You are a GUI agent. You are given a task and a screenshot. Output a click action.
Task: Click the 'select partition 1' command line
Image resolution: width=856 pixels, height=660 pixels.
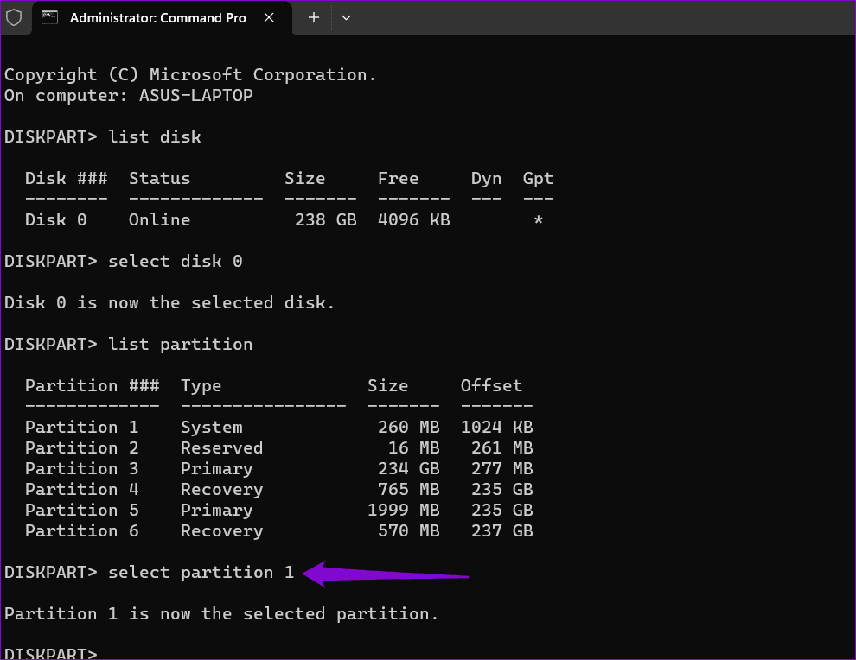click(198, 572)
